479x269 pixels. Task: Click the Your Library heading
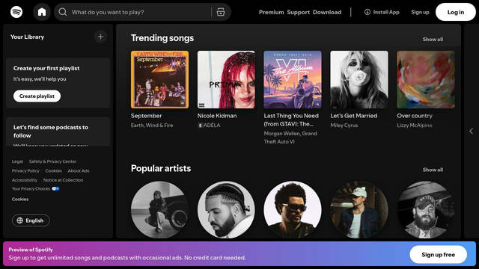[27, 37]
